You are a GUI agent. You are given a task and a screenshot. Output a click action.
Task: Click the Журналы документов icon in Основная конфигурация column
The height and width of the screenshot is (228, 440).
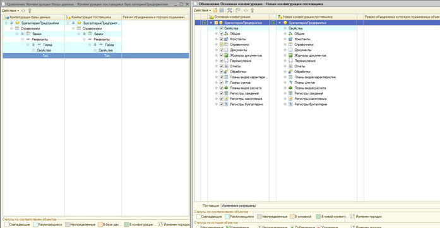pos(226,55)
